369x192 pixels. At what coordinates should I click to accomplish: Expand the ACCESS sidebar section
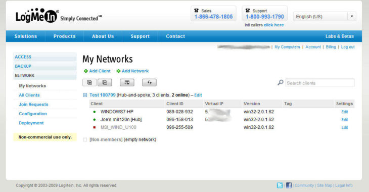pyautogui.click(x=45, y=57)
